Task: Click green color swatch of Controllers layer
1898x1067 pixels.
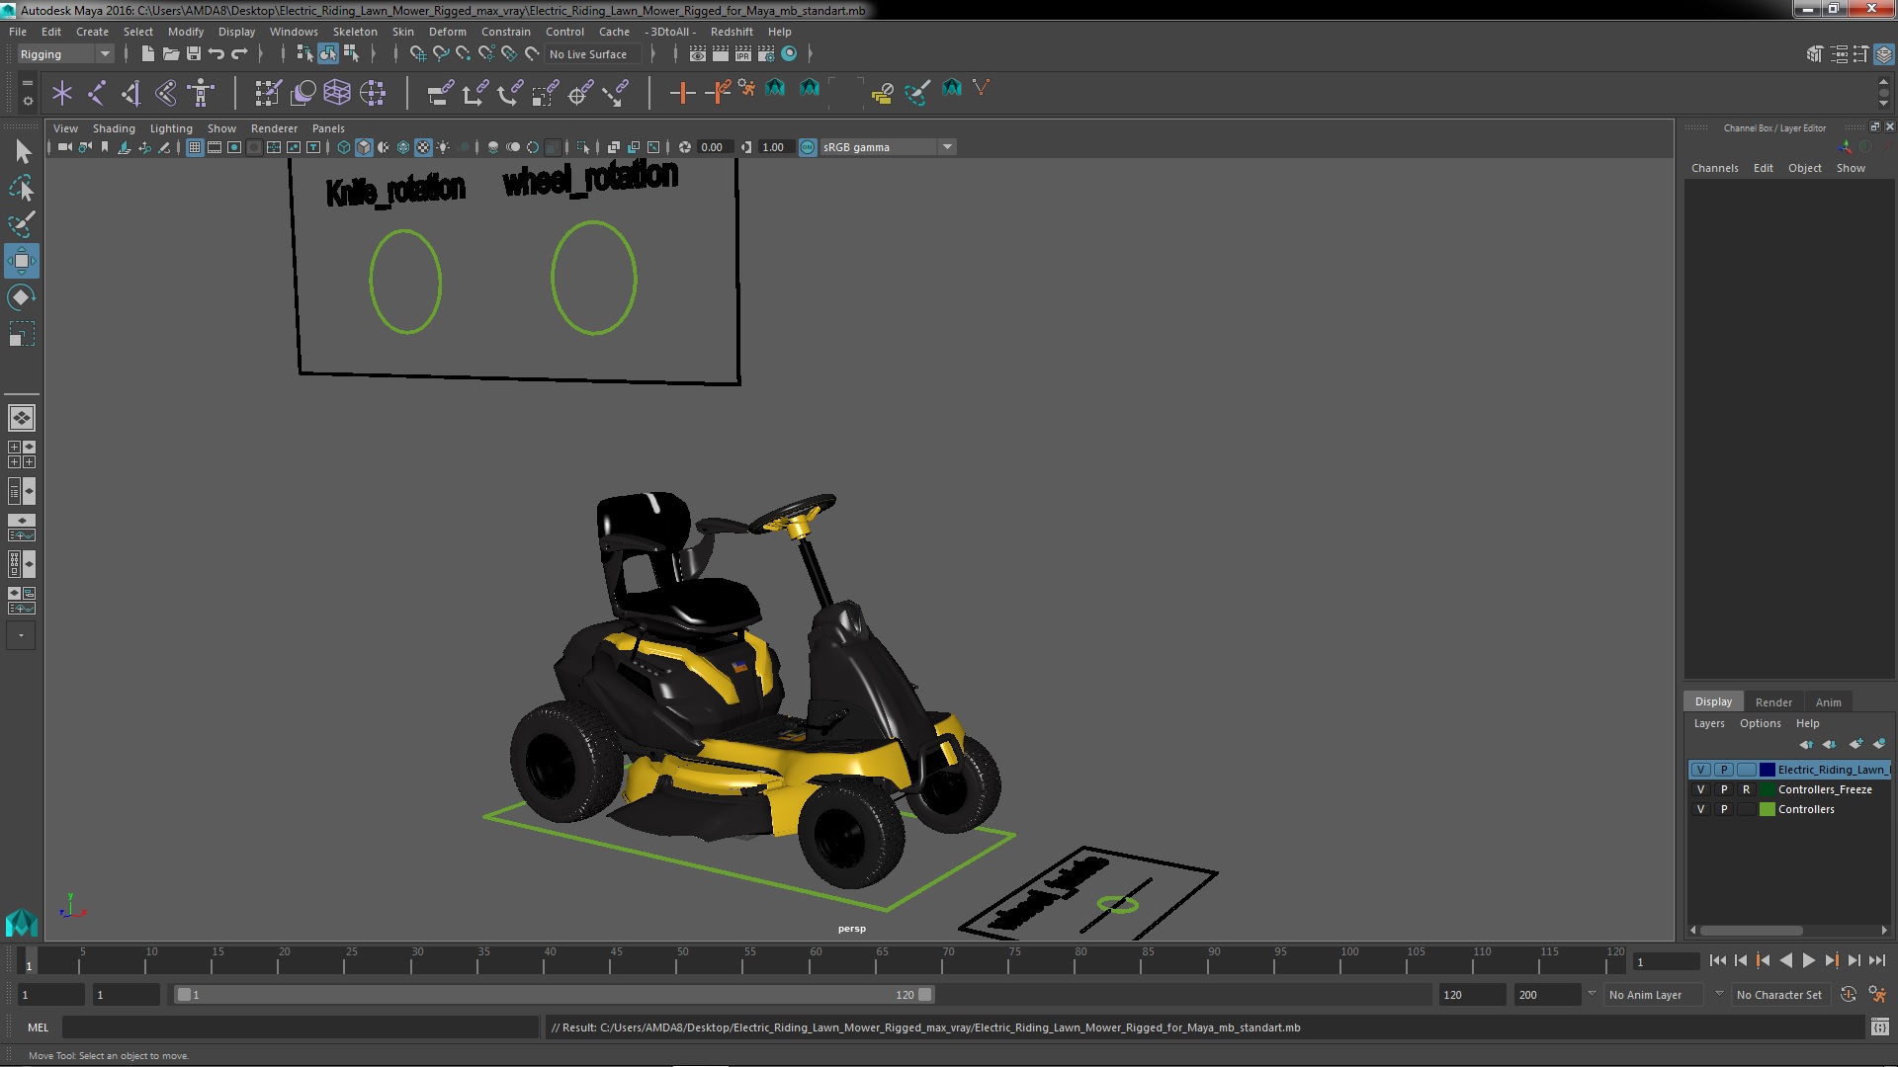Action: (1768, 809)
